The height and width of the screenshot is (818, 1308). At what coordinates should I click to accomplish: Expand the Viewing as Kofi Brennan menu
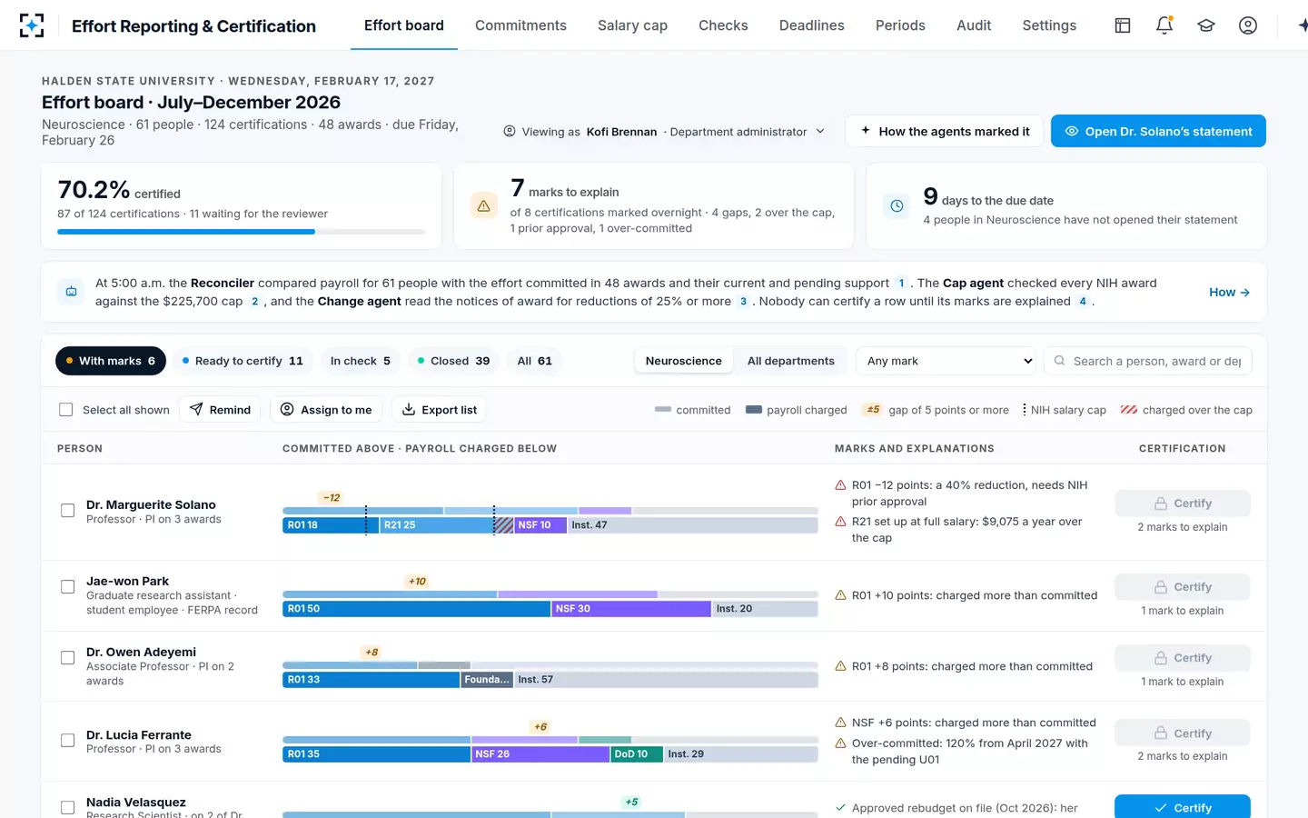point(664,132)
